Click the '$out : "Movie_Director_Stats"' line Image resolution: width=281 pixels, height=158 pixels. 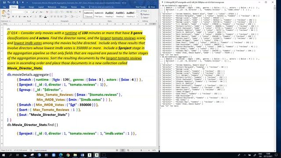[x=43, y=115]
